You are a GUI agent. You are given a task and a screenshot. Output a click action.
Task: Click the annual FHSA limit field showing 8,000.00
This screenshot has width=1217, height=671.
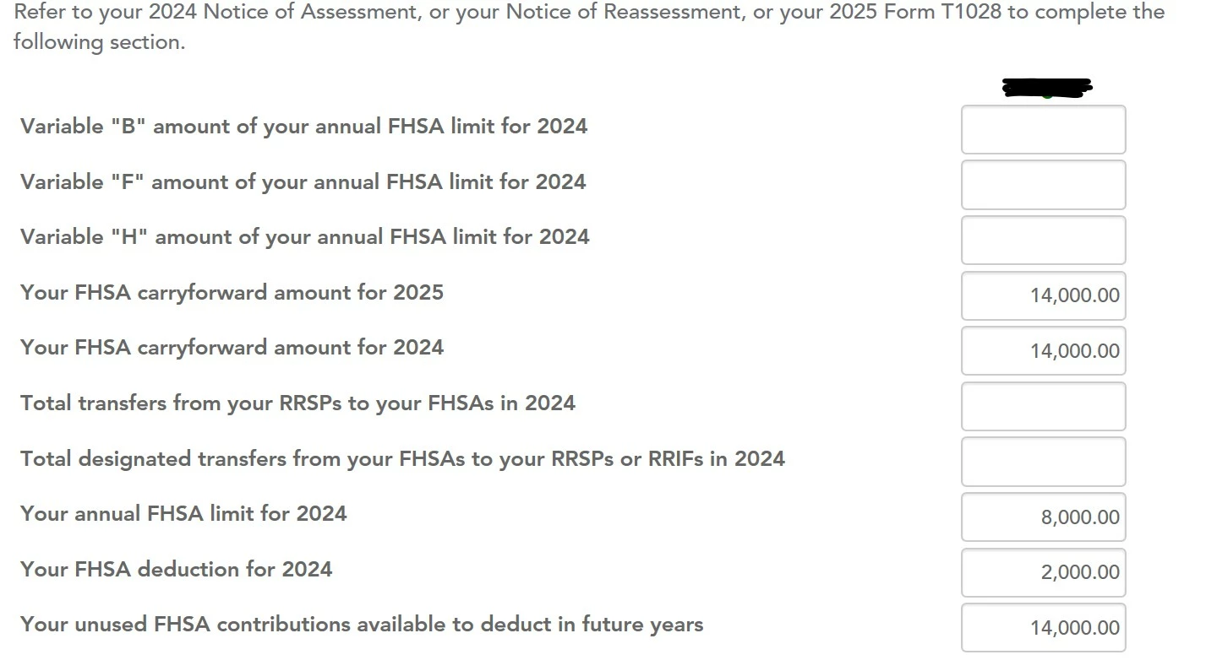click(1044, 517)
